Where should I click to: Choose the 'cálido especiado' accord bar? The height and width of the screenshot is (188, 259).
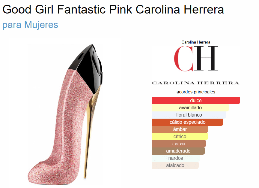(188, 122)
